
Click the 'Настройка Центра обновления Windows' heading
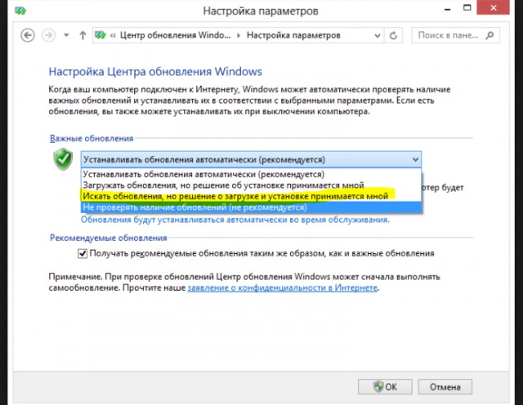[155, 72]
